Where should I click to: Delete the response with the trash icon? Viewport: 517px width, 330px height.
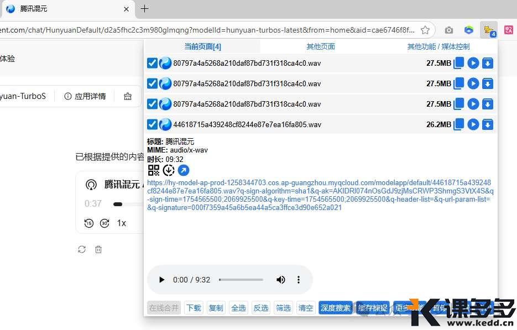98,249
